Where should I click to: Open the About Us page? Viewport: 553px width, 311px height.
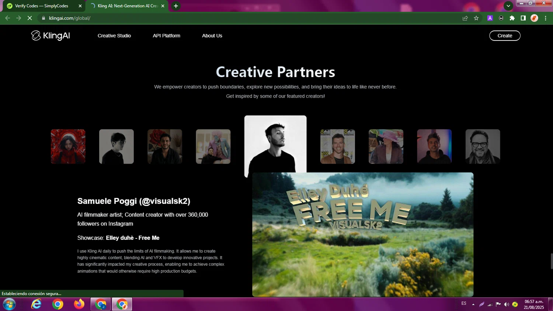click(212, 36)
